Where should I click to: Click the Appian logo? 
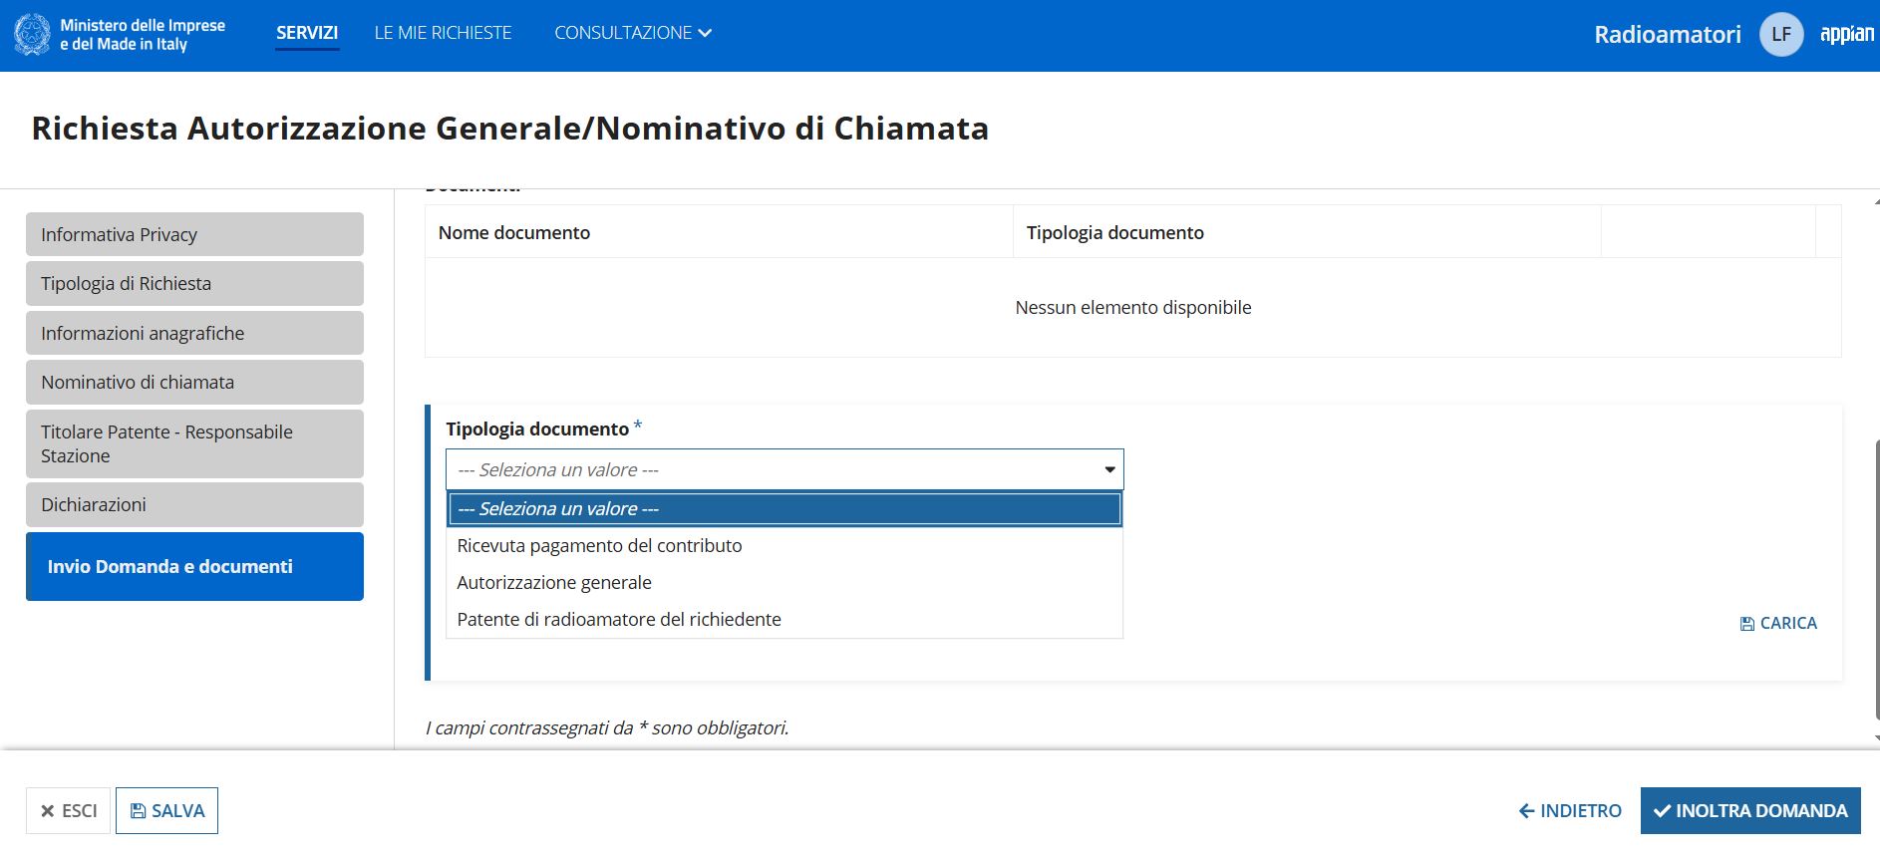pyautogui.click(x=1847, y=35)
